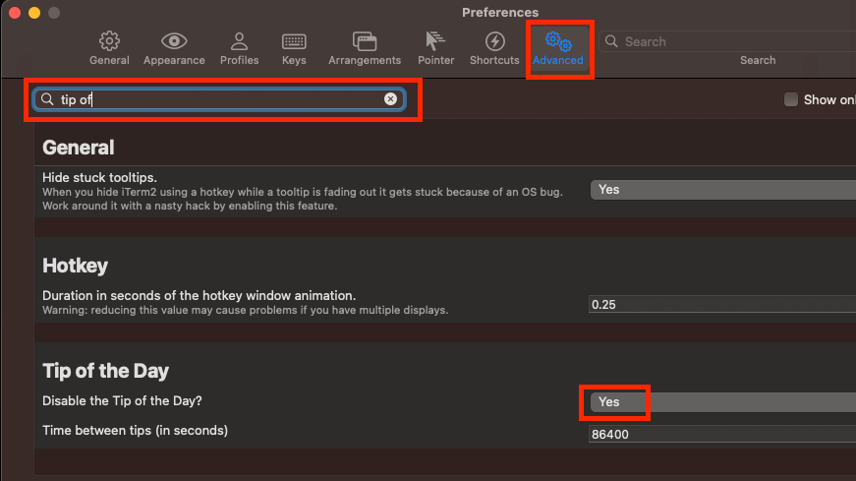Image resolution: width=856 pixels, height=481 pixels.
Task: Switch to the Arrangements tab label
Action: coord(365,60)
